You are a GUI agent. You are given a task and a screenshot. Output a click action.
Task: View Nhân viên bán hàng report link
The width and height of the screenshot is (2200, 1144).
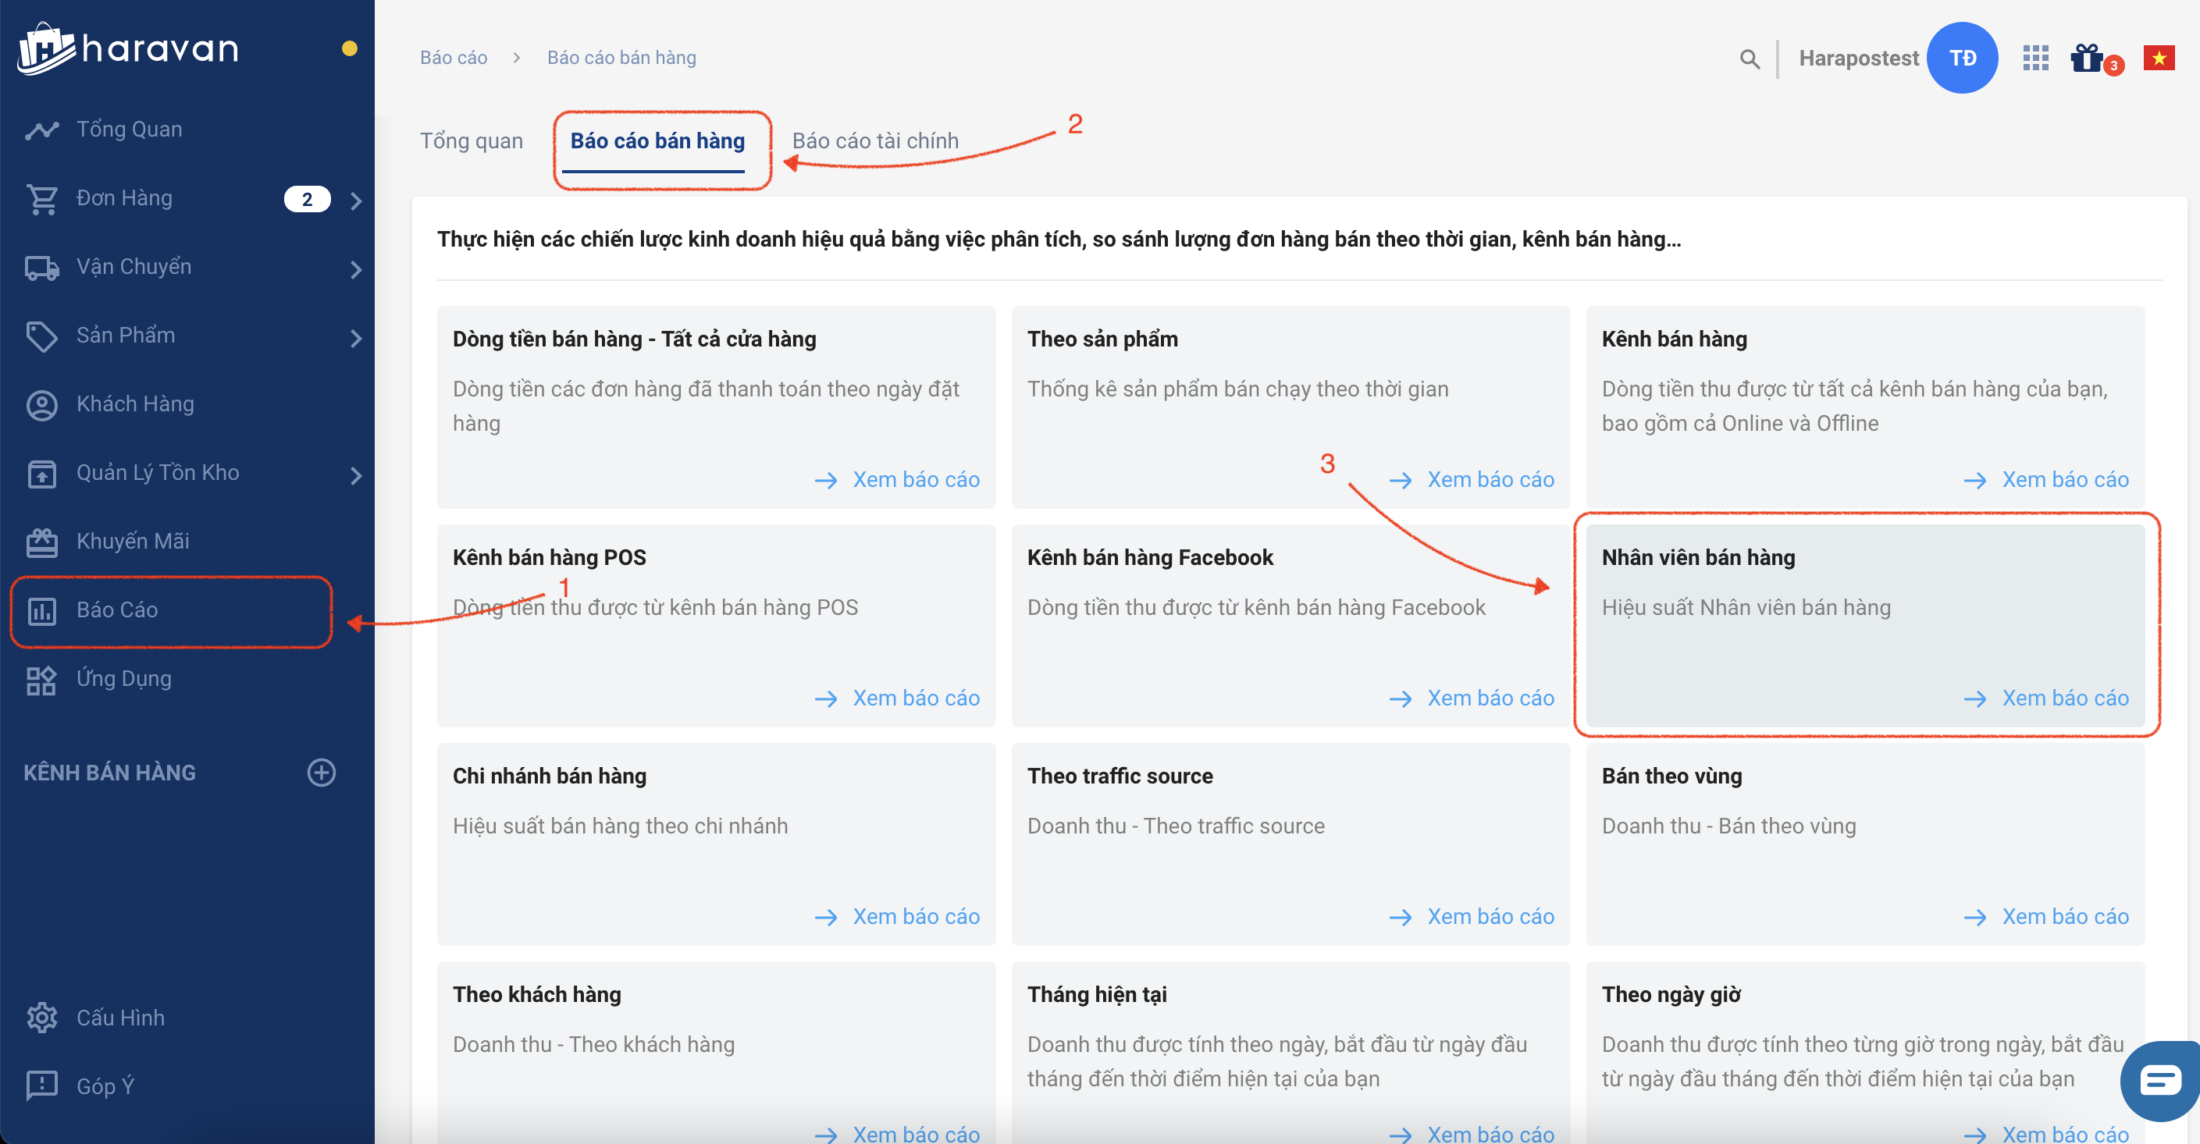click(2064, 698)
